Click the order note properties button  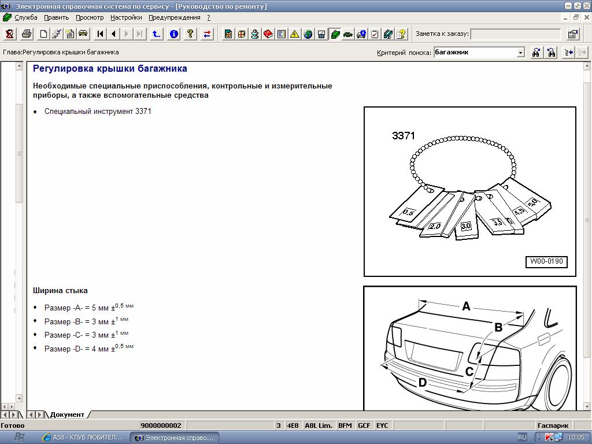tap(573, 34)
